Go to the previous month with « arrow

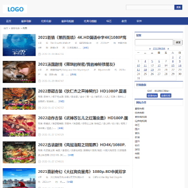(x=150, y=49)
